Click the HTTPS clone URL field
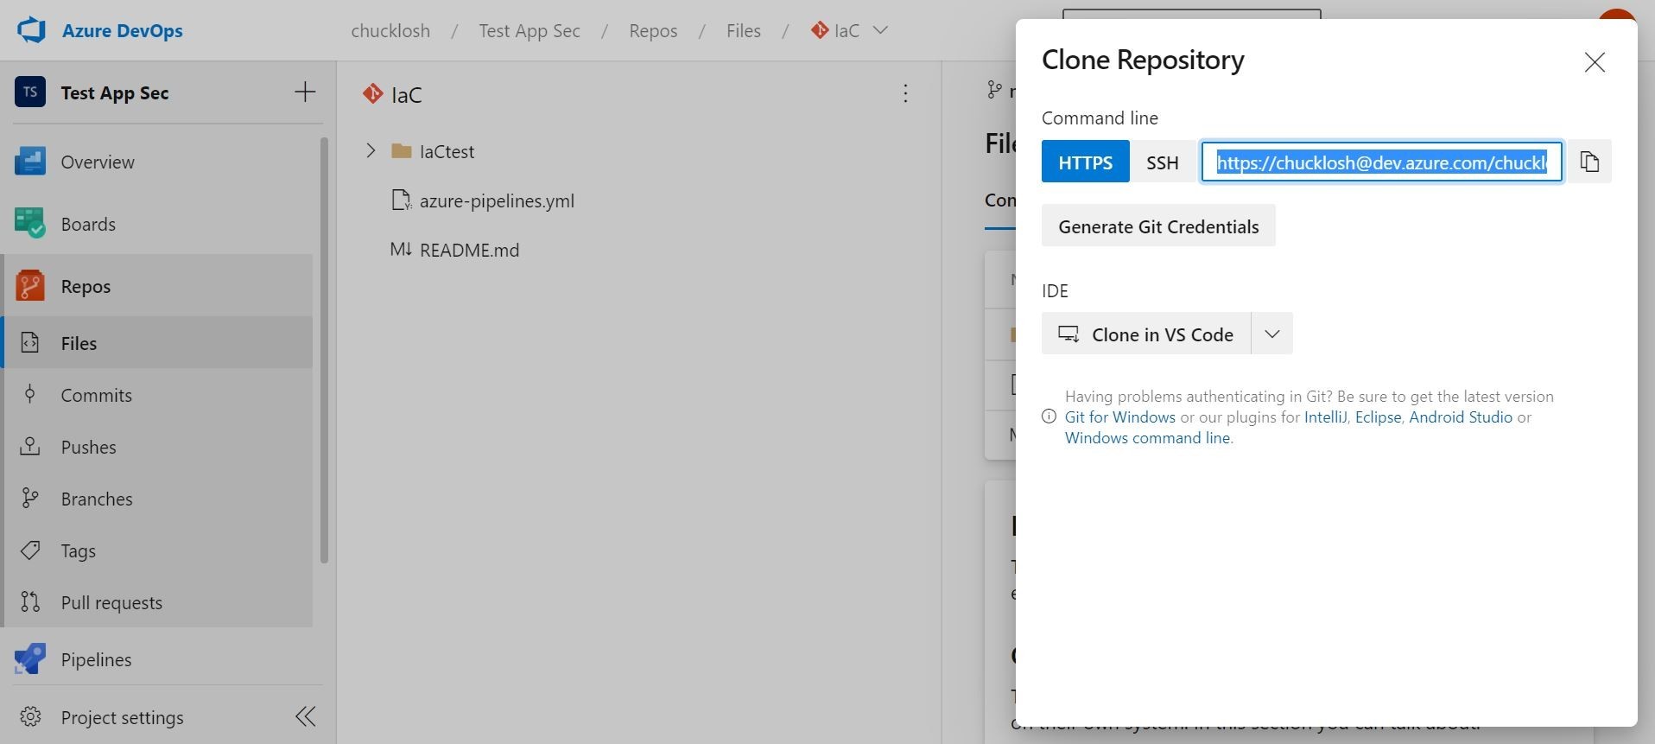The width and height of the screenshot is (1655, 744). (1380, 162)
